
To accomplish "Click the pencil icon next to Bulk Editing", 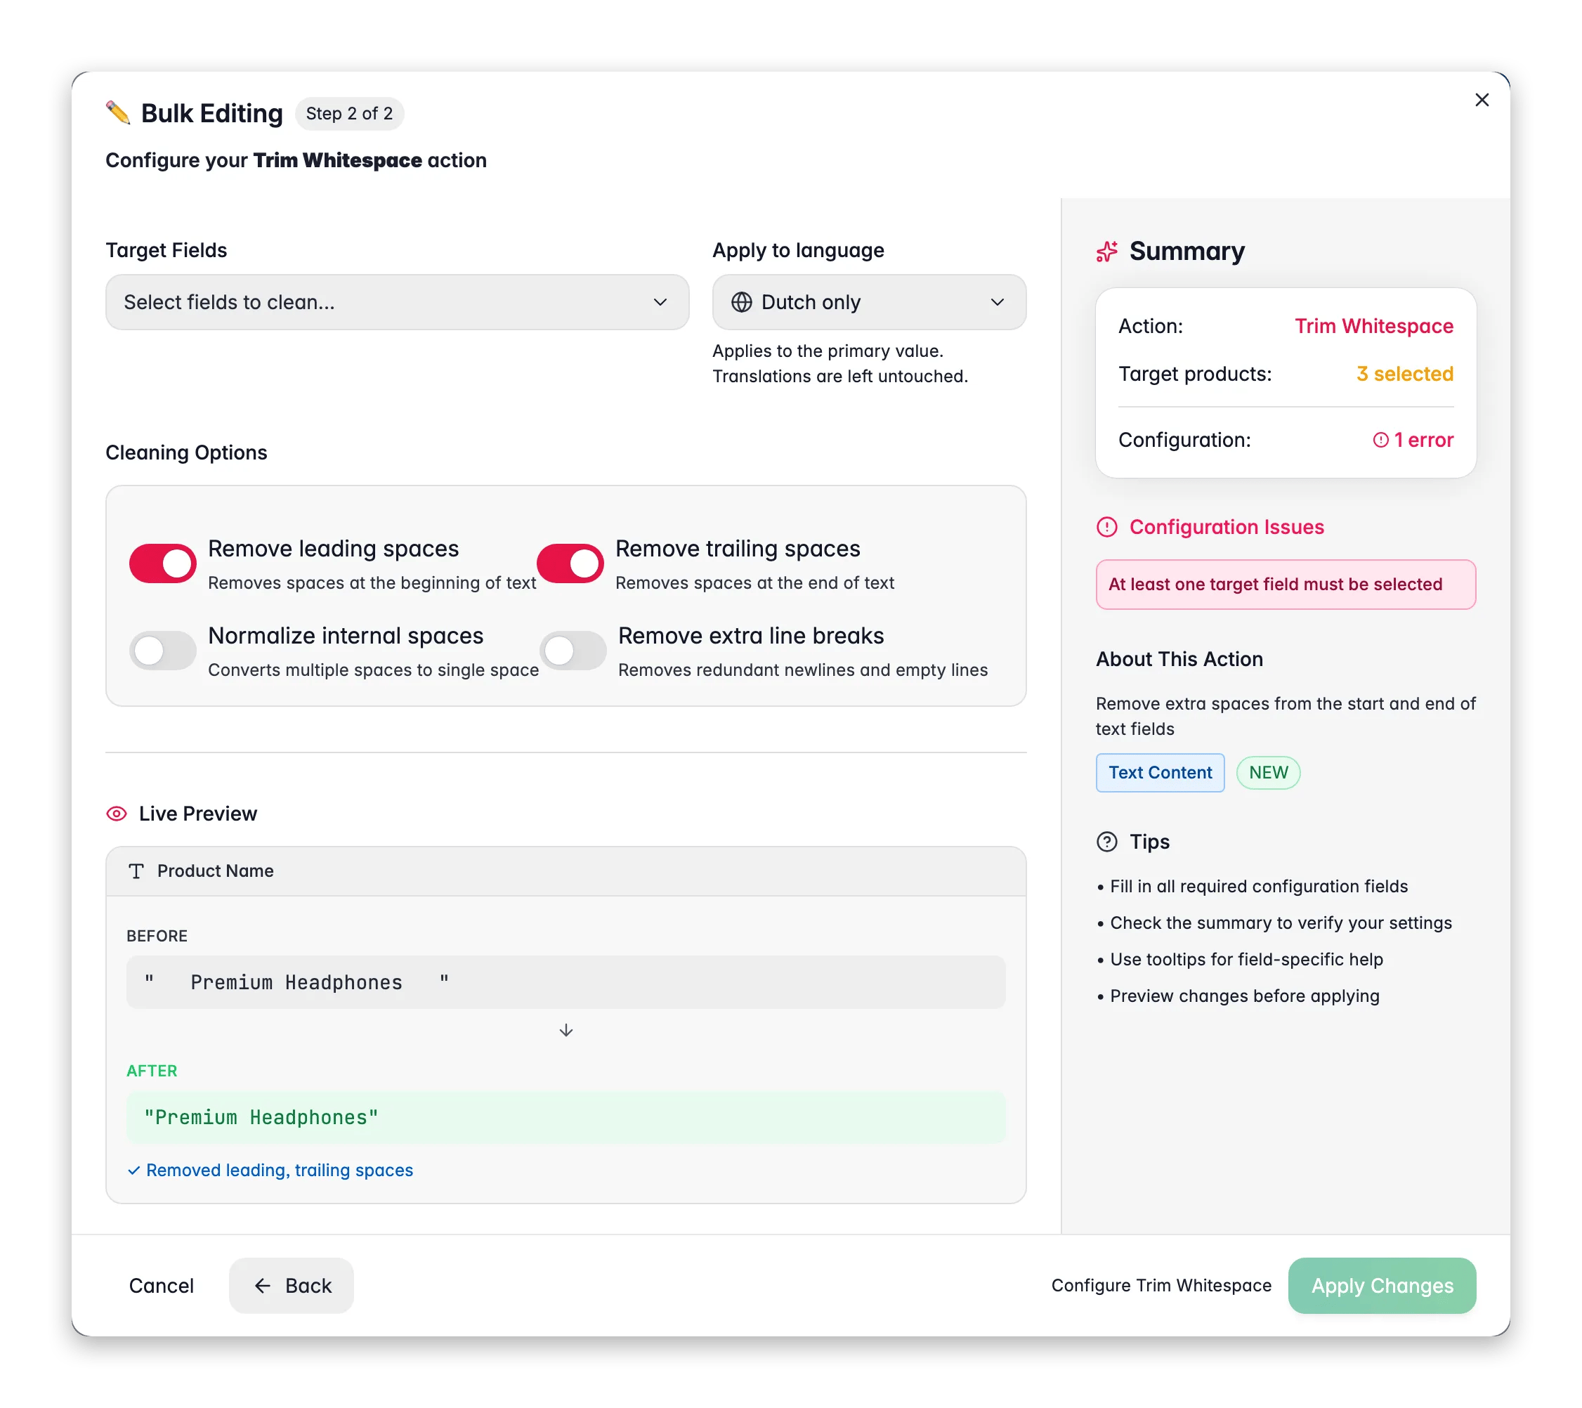I will pyautogui.click(x=117, y=113).
